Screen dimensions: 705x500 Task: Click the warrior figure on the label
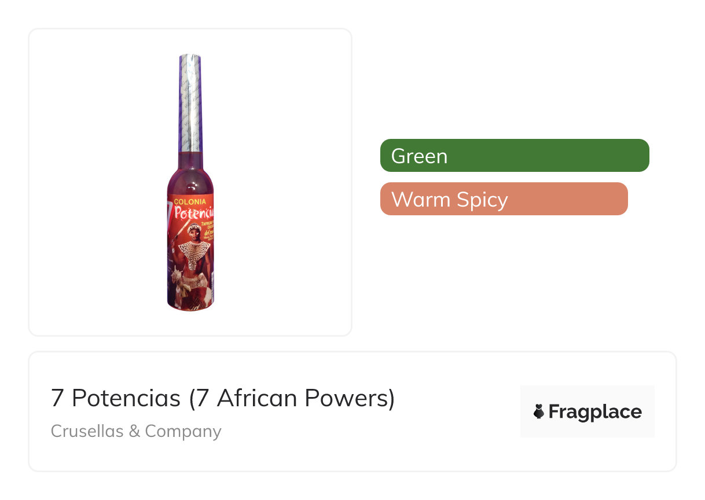pos(194,255)
